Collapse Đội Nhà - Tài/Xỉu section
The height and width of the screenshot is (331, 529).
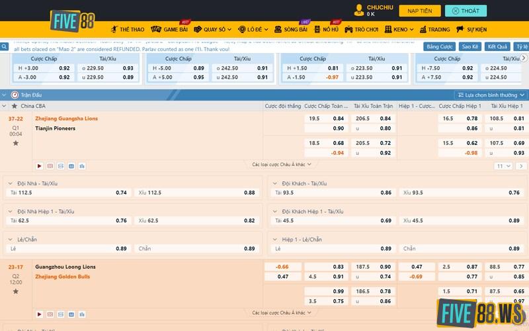(10, 183)
